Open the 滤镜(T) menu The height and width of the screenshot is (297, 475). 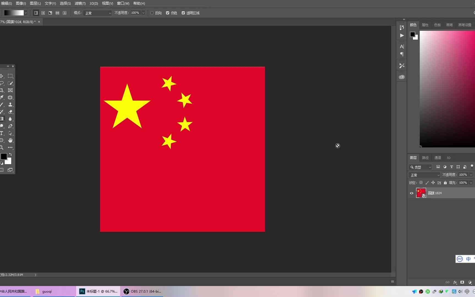tap(80, 3)
